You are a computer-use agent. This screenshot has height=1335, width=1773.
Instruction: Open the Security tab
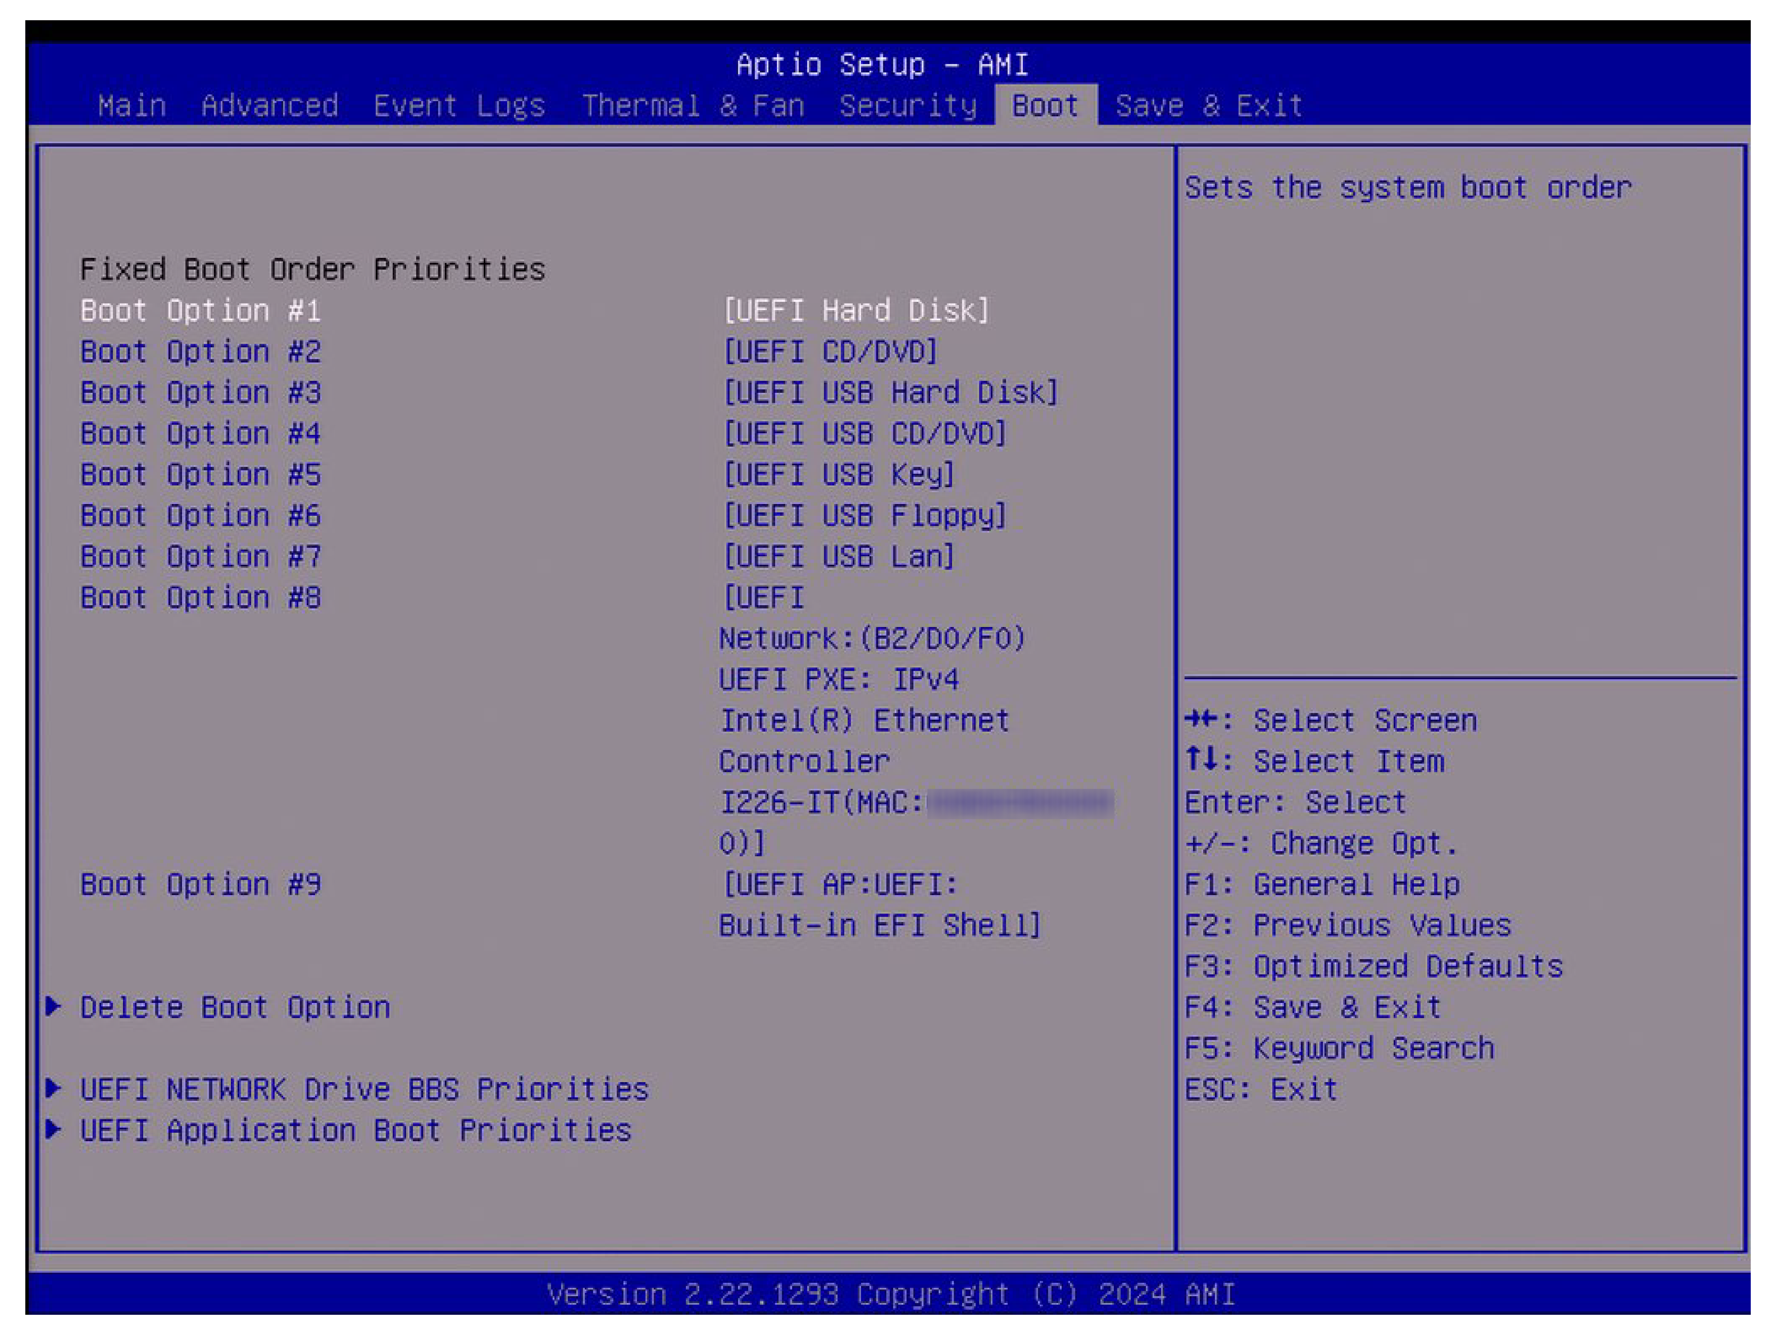908,106
